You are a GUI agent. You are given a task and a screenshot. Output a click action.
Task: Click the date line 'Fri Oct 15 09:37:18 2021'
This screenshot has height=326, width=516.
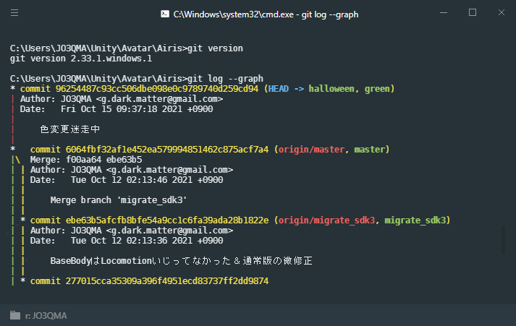coord(117,109)
